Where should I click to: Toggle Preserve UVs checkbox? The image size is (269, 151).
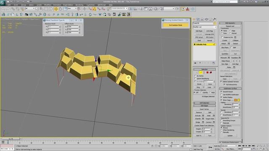[222, 37]
